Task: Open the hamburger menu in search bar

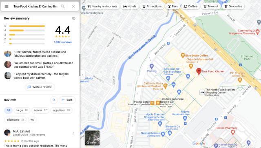Action: point(7,7)
